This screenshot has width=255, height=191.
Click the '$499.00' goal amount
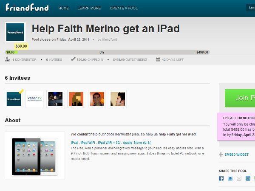tap(202, 52)
